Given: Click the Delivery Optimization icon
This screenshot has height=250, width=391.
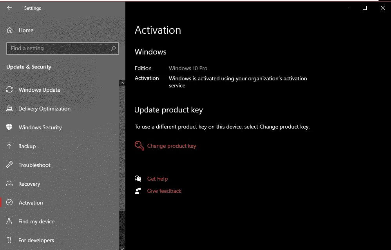Looking at the screenshot, I should point(9,108).
